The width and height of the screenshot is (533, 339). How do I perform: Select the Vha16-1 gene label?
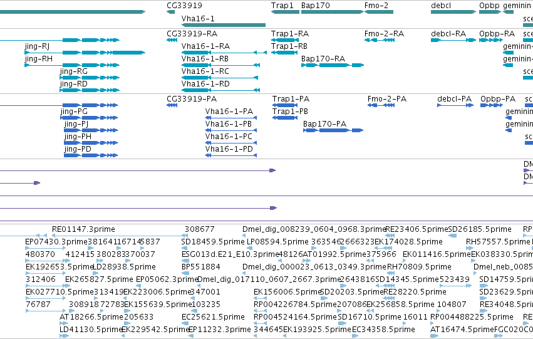click(198, 19)
